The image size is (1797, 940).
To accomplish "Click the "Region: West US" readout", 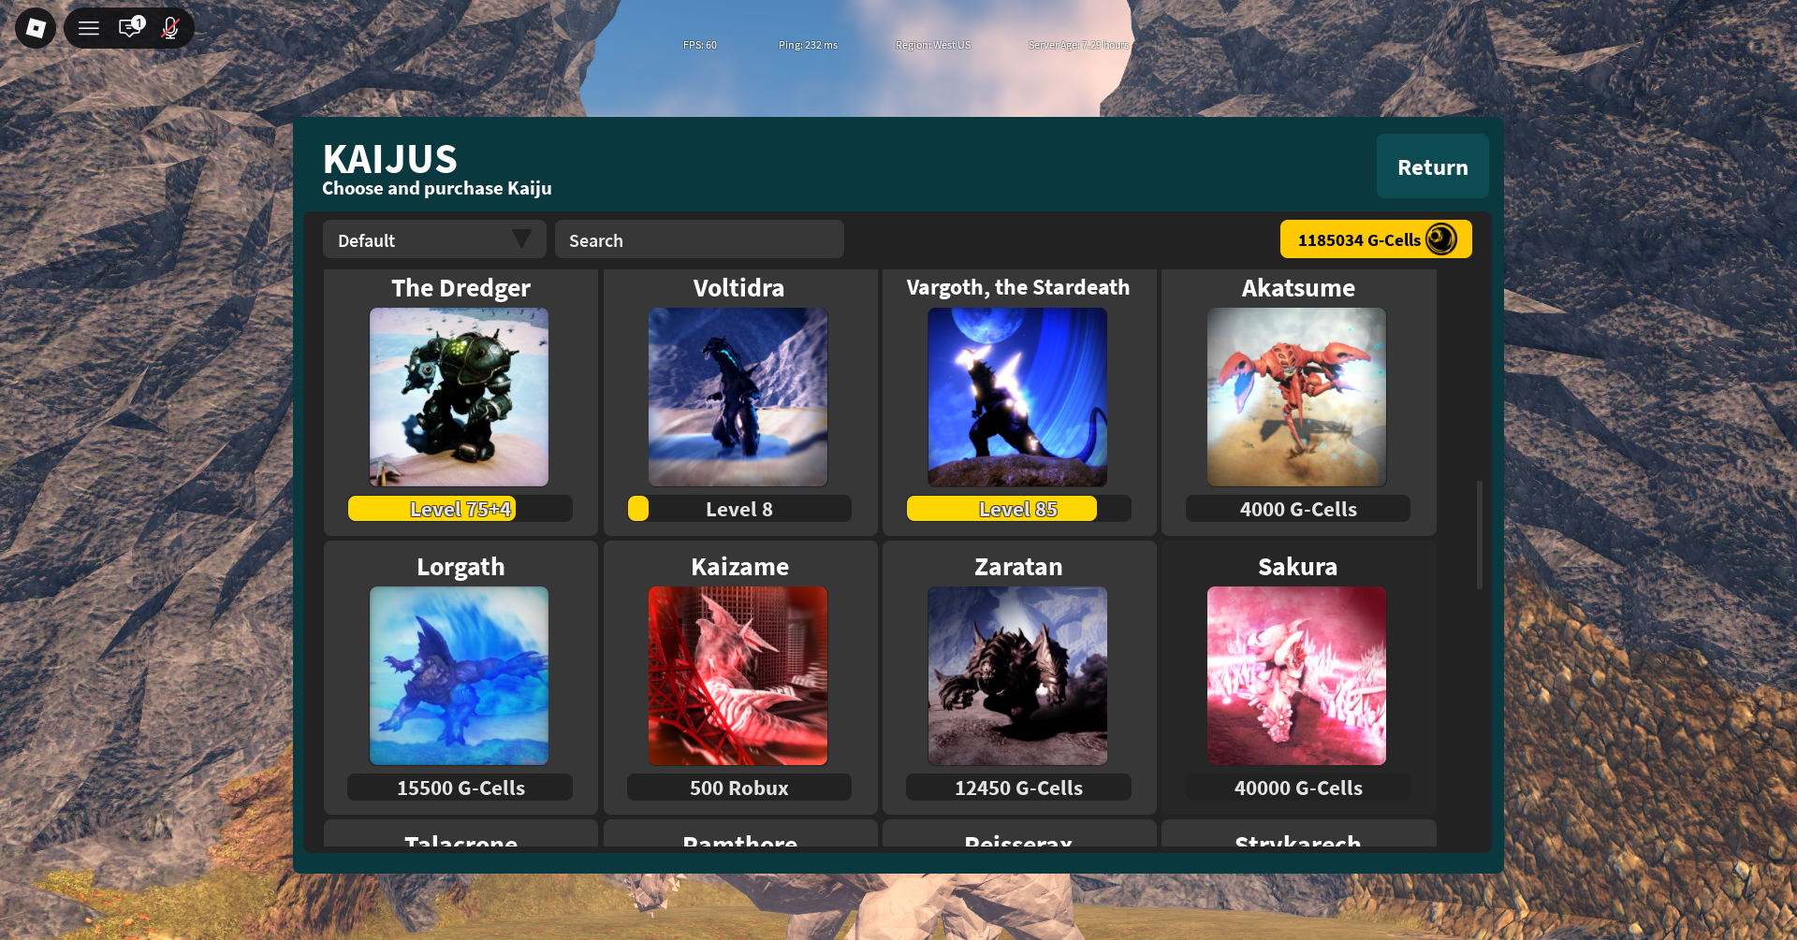I will point(933,45).
